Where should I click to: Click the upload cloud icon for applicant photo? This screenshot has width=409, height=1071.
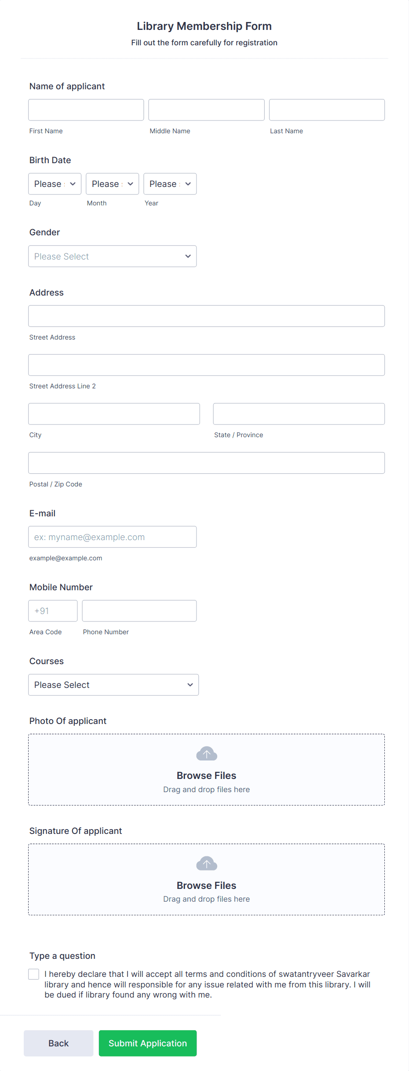pos(206,753)
